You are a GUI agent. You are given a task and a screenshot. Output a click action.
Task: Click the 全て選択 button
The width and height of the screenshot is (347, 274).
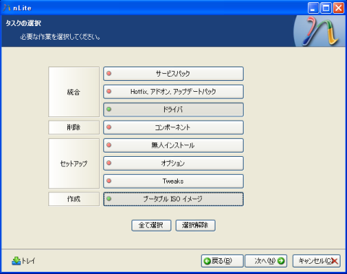click(x=151, y=226)
